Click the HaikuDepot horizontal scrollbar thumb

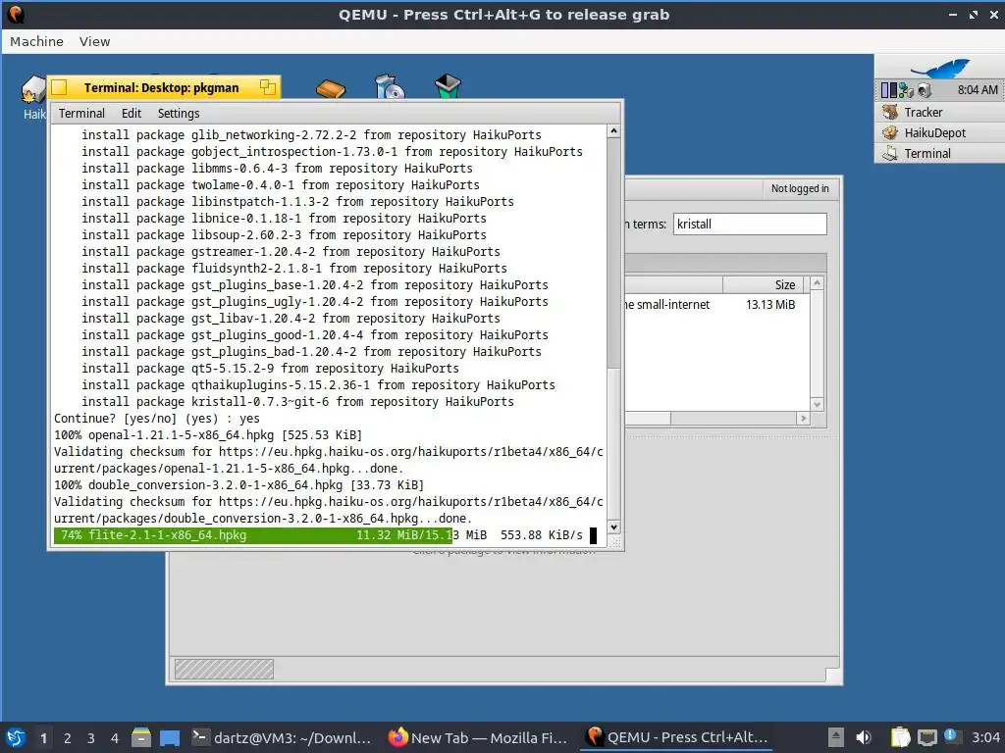[x=648, y=418]
